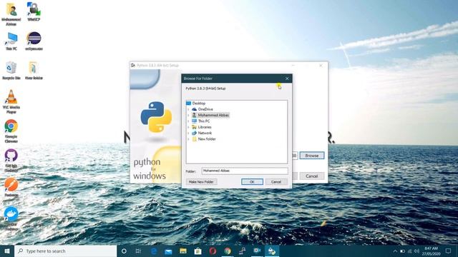Screen dimensions: 458x257
Task: Expand the OneDrive tree node
Action: pyautogui.click(x=188, y=109)
